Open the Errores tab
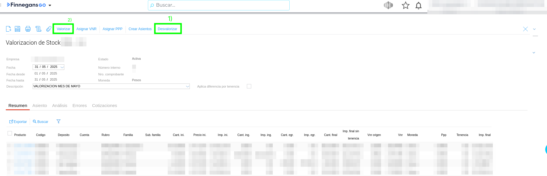The image size is (547, 176). (79, 106)
